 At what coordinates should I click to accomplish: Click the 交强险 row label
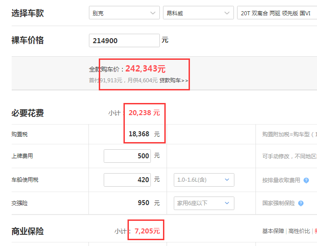coord(19,203)
